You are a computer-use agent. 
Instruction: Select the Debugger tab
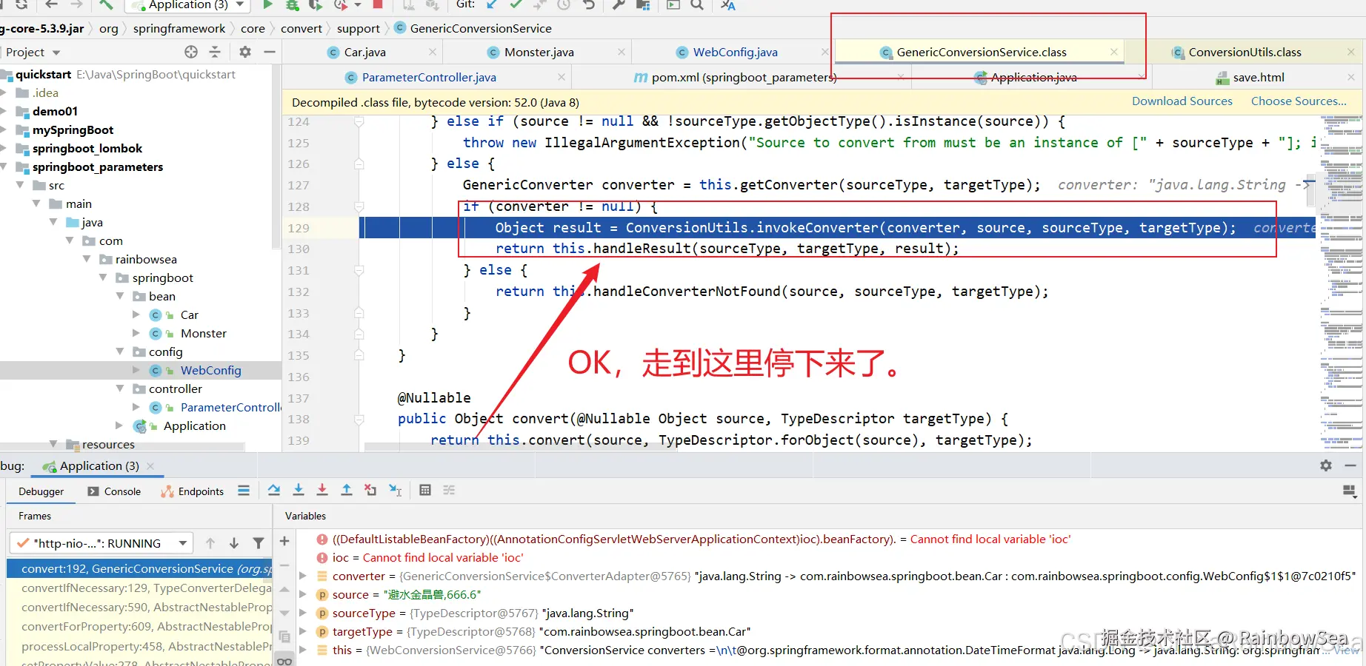pyautogui.click(x=41, y=491)
